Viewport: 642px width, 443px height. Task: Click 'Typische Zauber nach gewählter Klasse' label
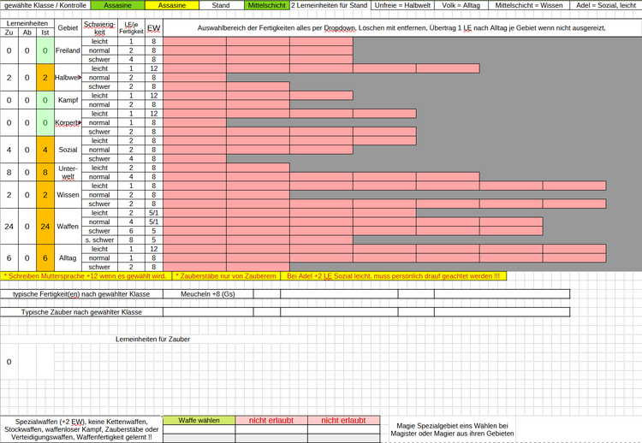tap(81, 312)
